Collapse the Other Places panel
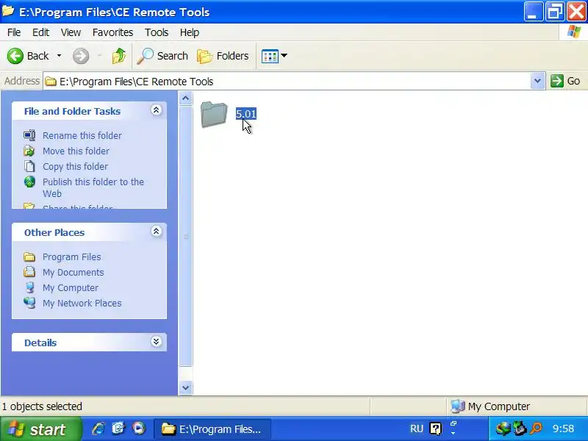This screenshot has width=588, height=441. [156, 231]
